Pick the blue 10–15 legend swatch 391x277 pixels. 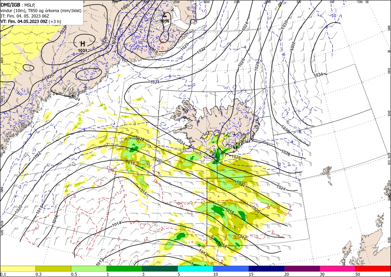coord(231,268)
